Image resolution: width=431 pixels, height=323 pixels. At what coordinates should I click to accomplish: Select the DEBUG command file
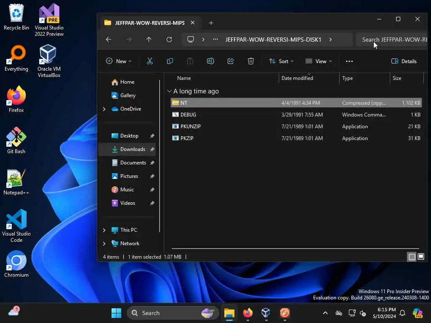[x=296, y=115]
